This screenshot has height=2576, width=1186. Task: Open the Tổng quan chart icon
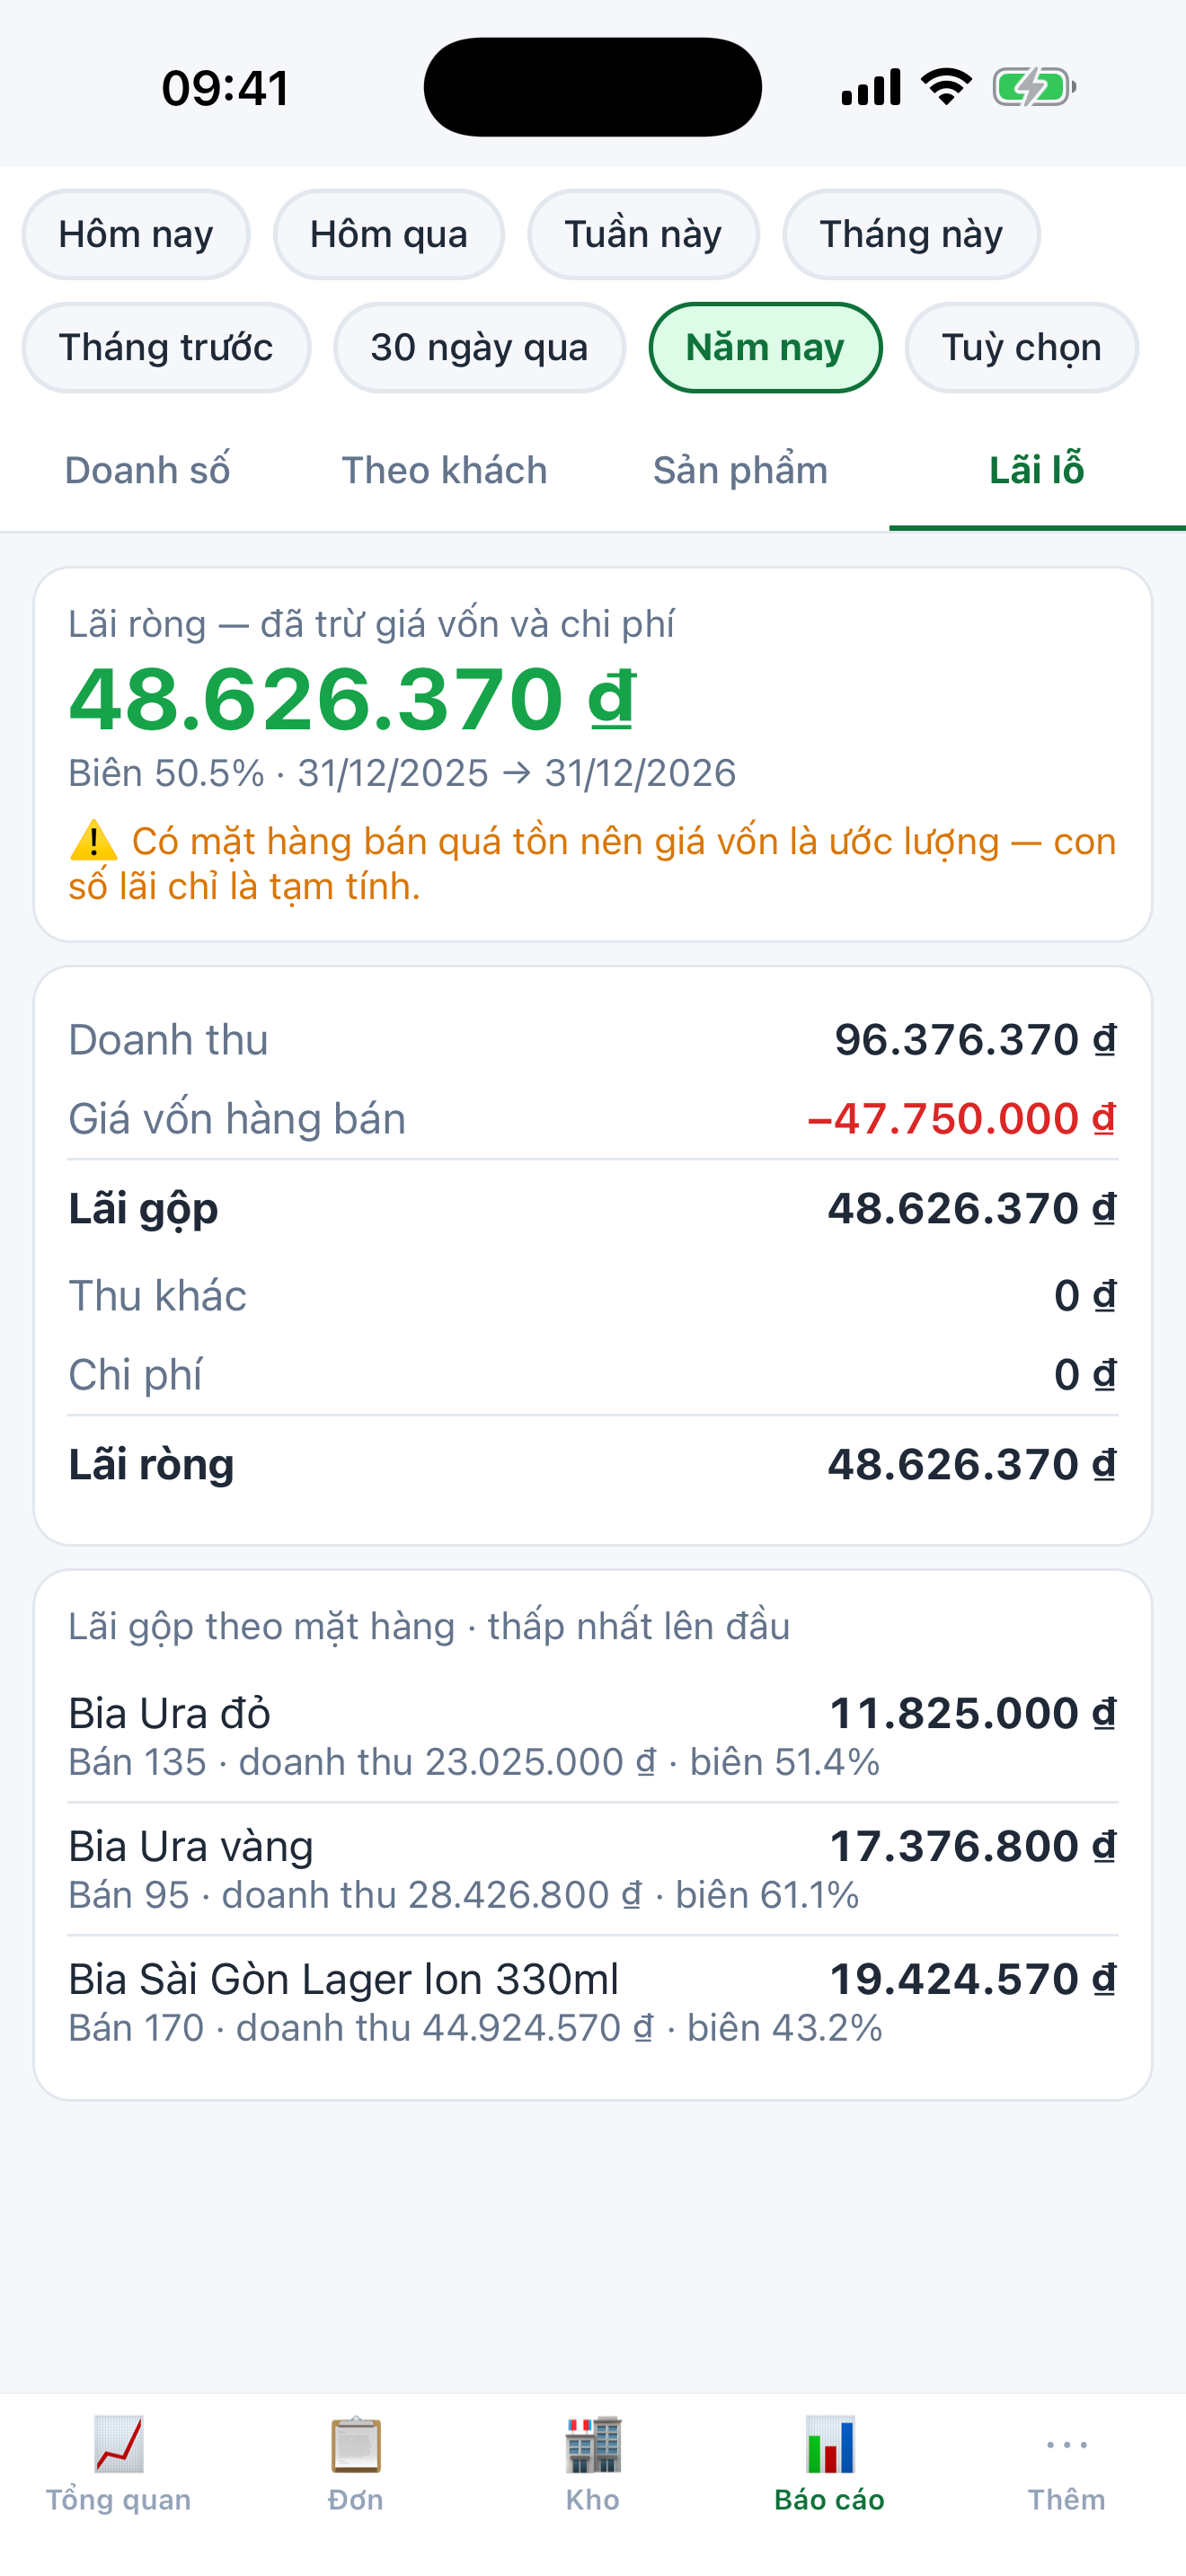coord(119,2443)
